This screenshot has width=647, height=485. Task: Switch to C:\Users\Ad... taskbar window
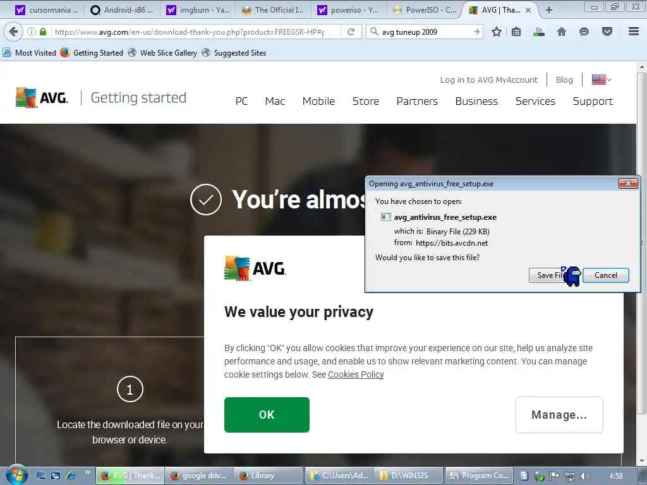pos(339,476)
